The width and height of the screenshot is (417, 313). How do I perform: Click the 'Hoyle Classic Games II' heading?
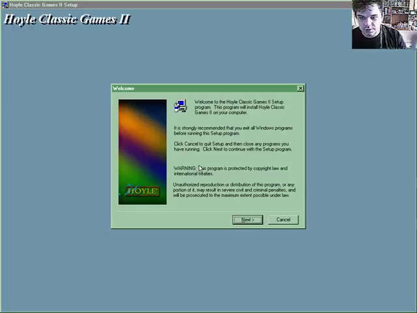click(x=67, y=19)
